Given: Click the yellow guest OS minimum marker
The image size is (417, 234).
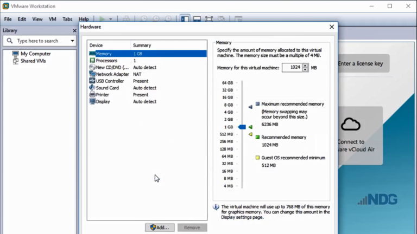Looking at the screenshot, I should pyautogui.click(x=250, y=134).
